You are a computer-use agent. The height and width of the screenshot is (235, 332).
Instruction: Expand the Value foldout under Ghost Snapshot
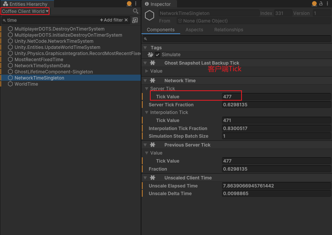pyautogui.click(x=146, y=71)
